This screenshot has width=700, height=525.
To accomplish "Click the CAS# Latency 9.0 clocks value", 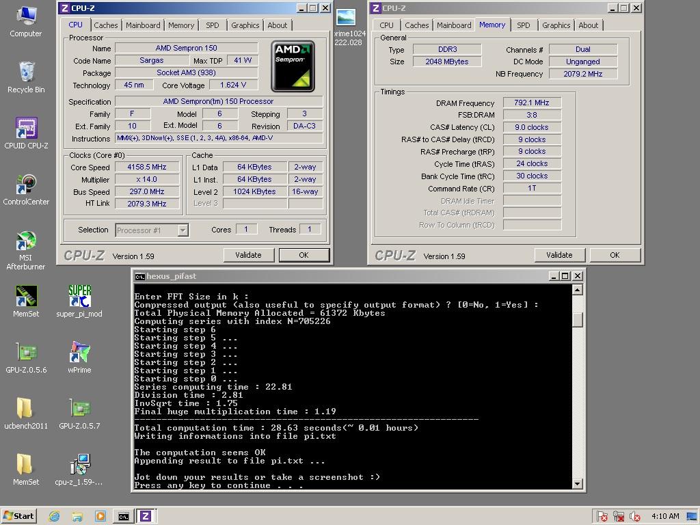I will [532, 127].
